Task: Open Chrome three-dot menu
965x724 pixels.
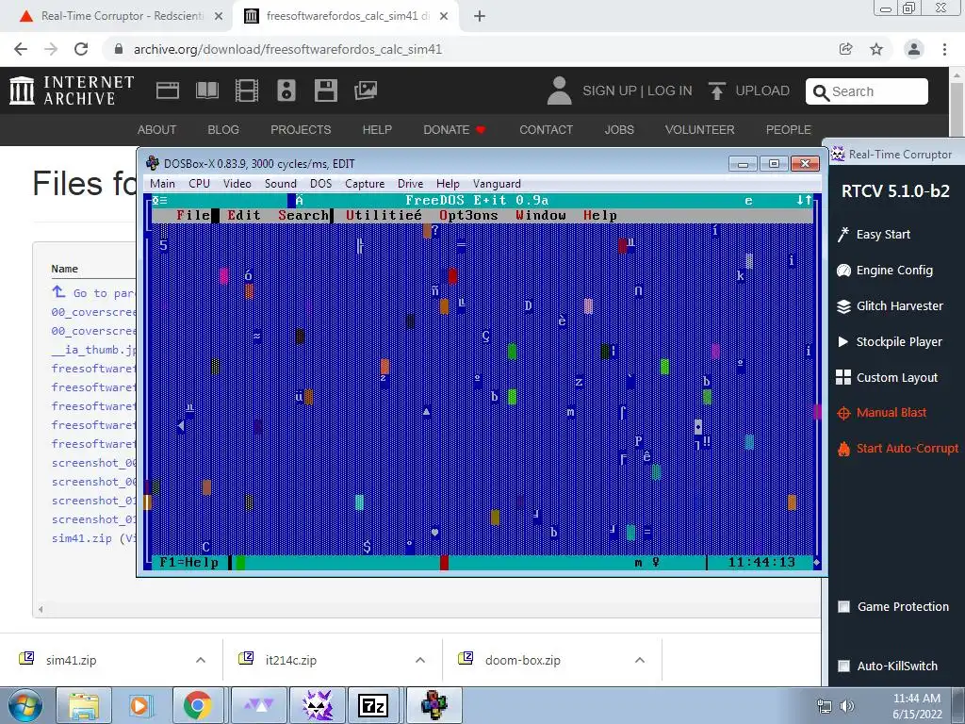Action: pyautogui.click(x=944, y=49)
